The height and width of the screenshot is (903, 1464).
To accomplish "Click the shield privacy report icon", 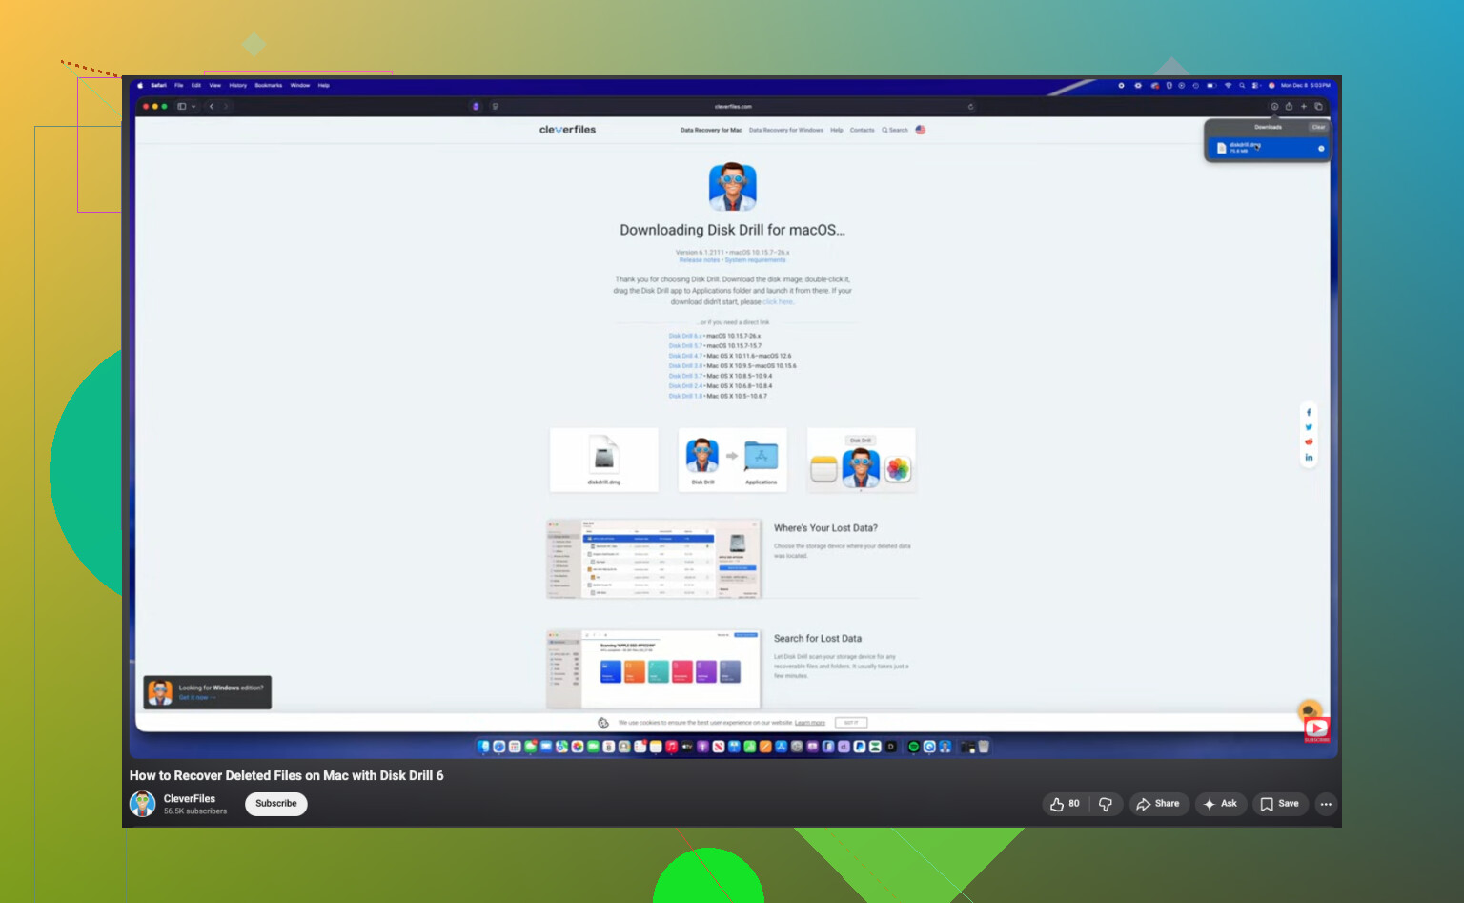I will [495, 106].
